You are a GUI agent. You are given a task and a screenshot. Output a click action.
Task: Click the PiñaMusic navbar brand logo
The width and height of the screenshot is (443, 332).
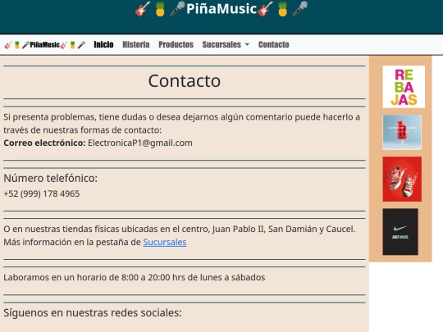45,45
